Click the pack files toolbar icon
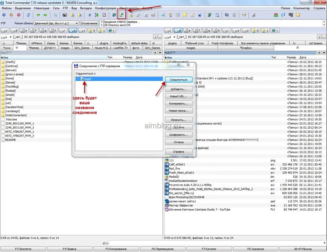 72,15
